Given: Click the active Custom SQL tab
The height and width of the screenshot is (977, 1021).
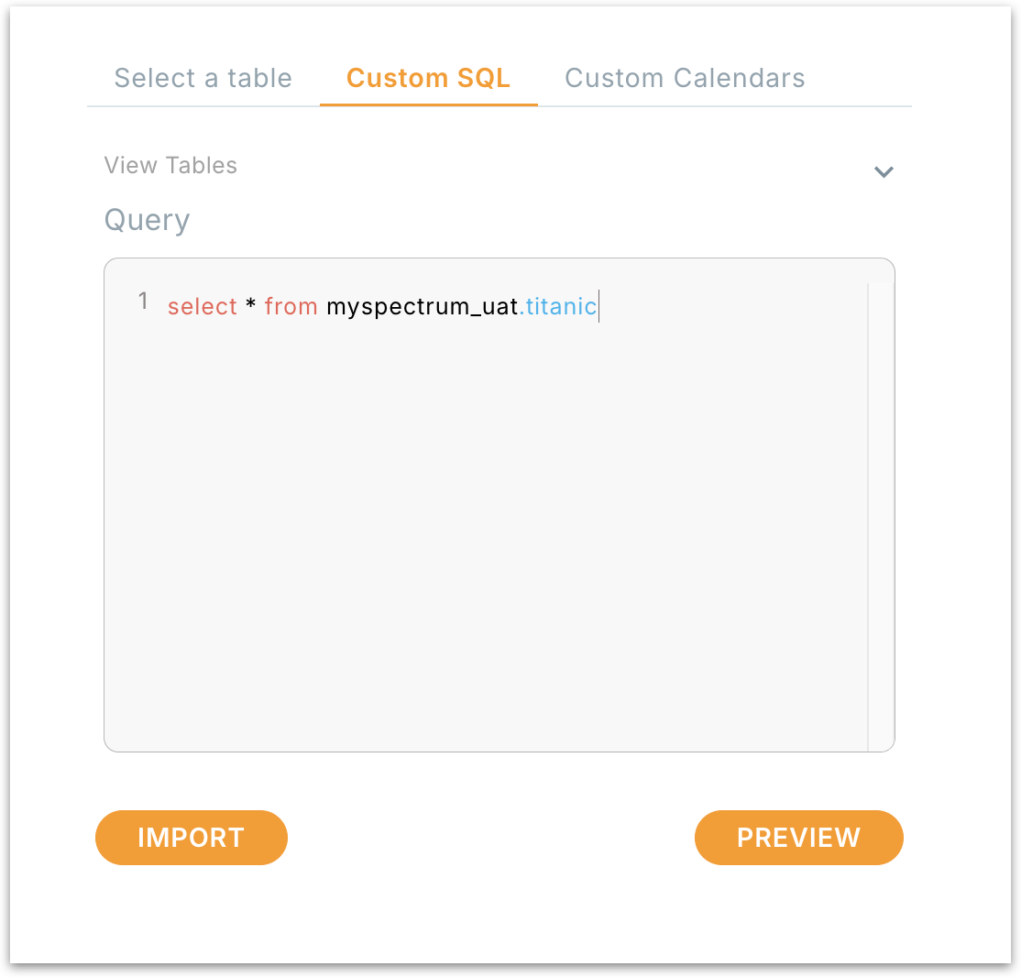Looking at the screenshot, I should (x=428, y=78).
